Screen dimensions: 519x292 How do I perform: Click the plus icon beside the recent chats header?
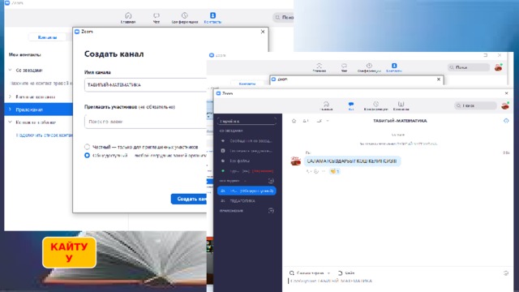coord(271,181)
